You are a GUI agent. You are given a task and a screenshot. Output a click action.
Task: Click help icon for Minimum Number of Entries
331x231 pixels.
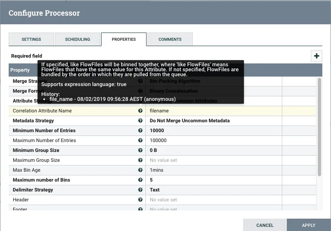coord(140,131)
